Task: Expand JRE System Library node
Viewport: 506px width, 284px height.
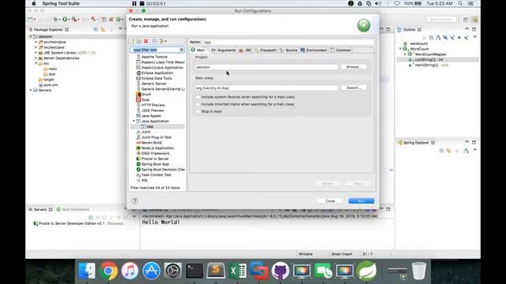Action: [x=36, y=53]
